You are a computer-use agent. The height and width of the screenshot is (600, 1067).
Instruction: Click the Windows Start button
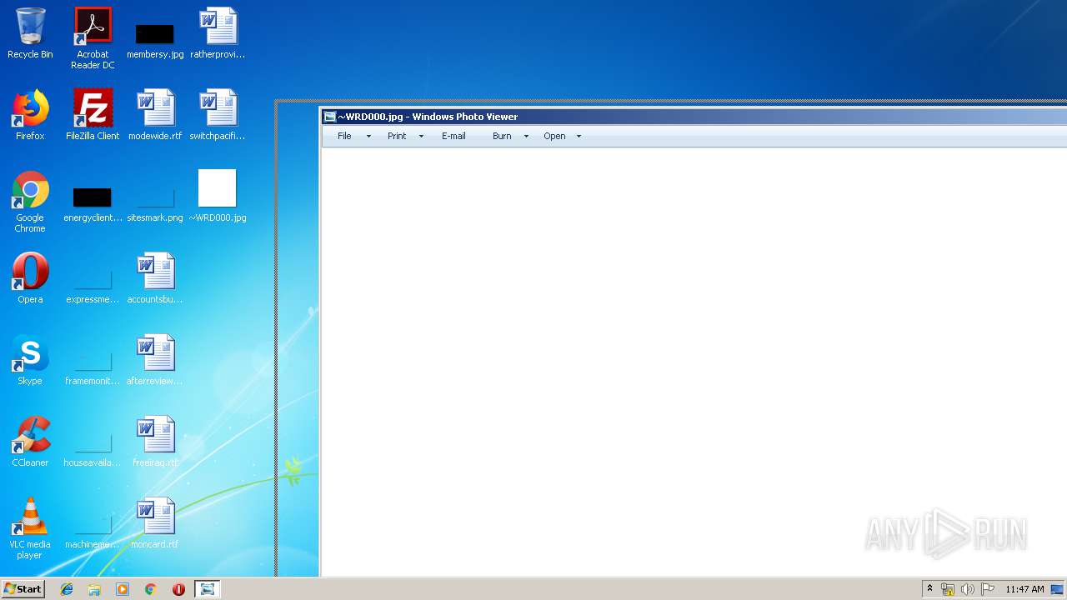(x=23, y=589)
